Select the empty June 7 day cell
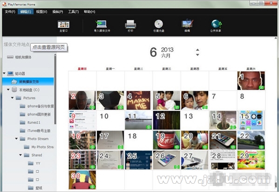This screenshot has height=192, width=279. [223, 100]
